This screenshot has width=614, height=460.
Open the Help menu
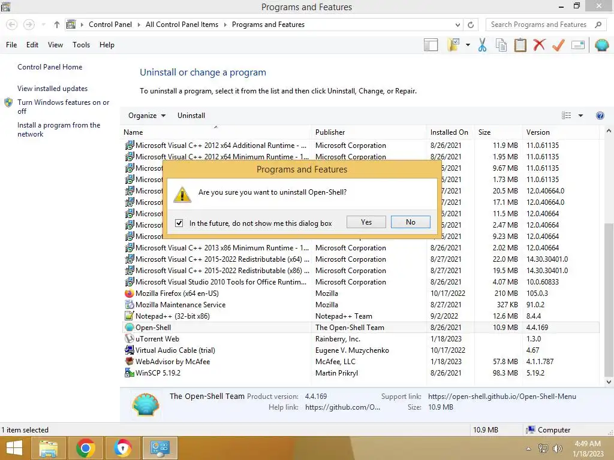[107, 45]
